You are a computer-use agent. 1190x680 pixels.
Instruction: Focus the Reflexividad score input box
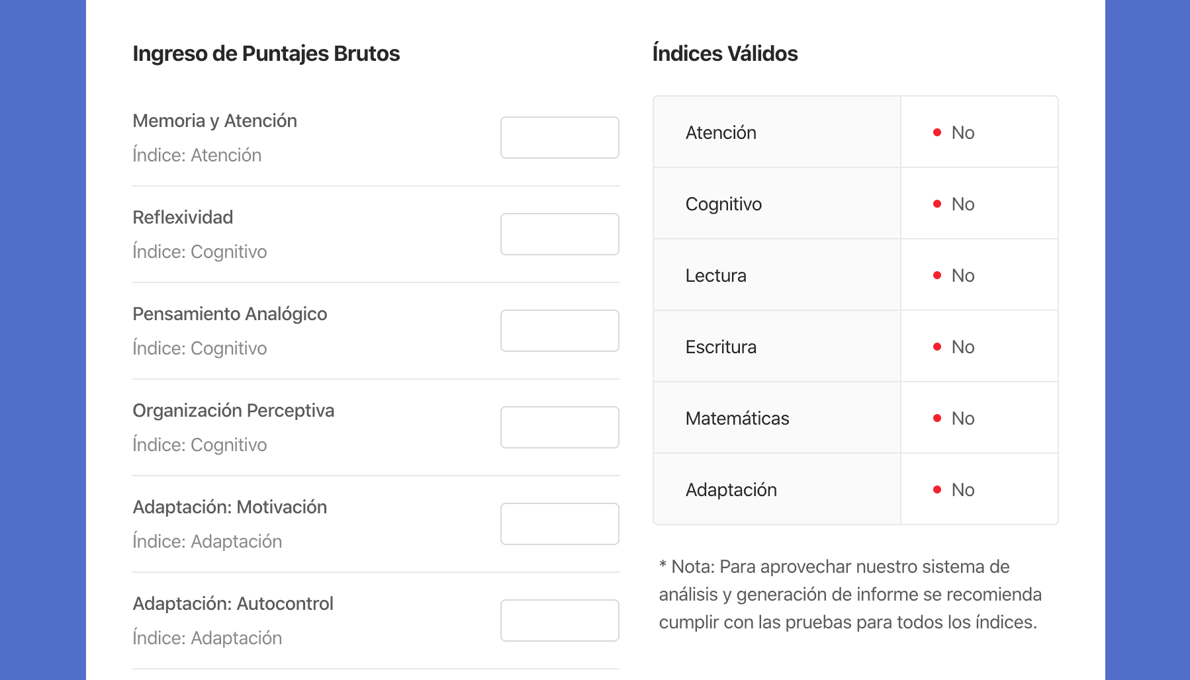(559, 234)
